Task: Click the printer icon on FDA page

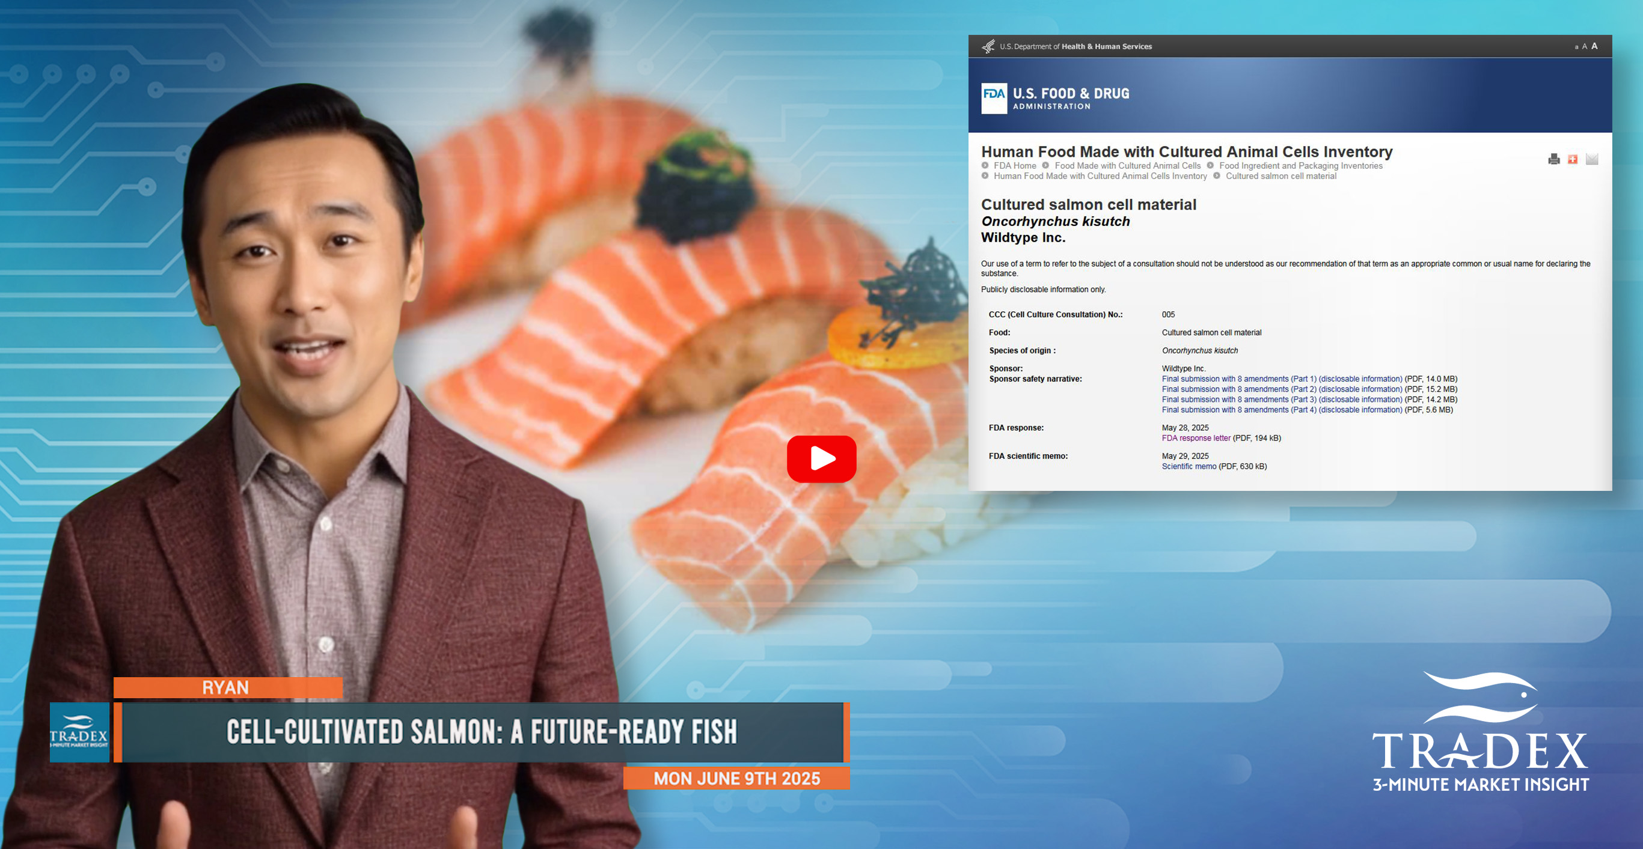Action: click(x=1553, y=159)
